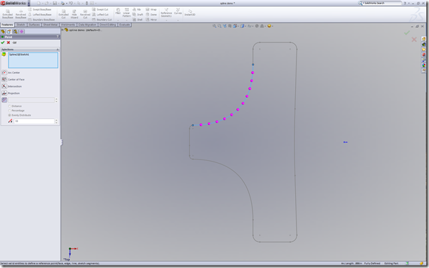Select the Extruded Boss/Base tool
The width and height of the screenshot is (429, 268).
tap(8, 14)
